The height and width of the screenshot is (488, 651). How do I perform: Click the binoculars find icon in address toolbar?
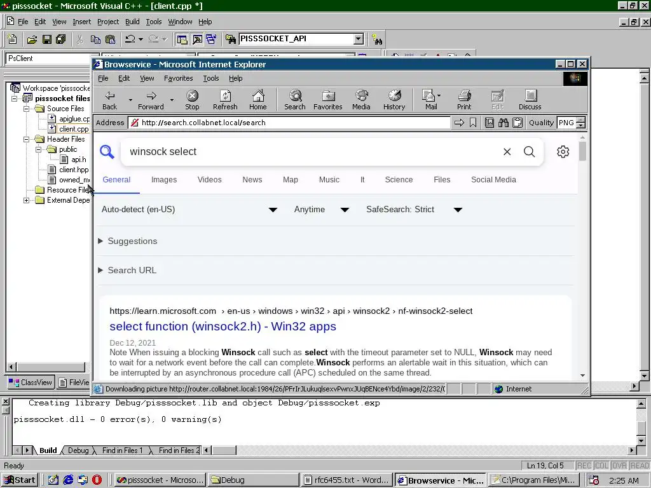[x=504, y=123]
